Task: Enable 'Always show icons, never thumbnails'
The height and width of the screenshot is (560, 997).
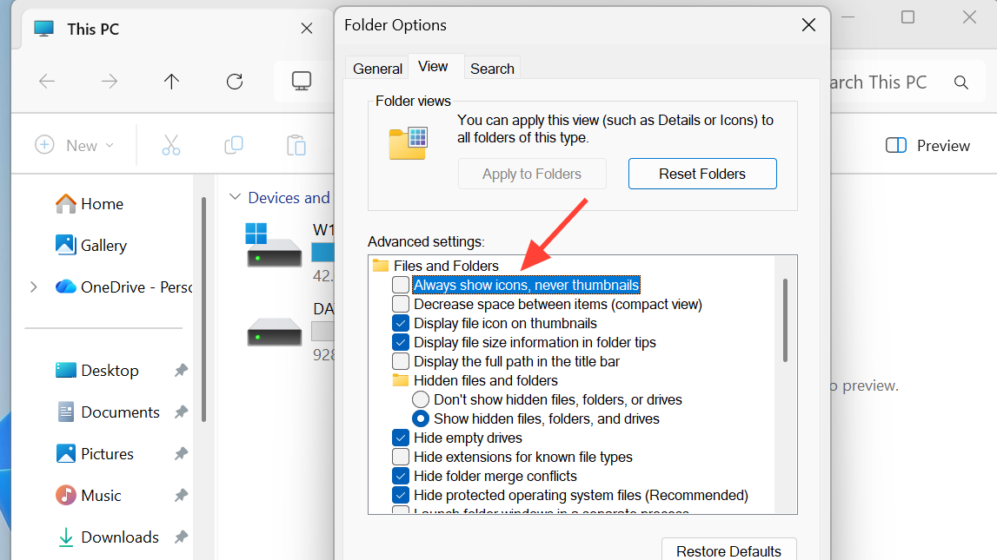Action: point(401,285)
